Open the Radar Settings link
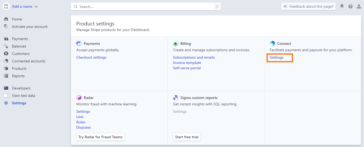Image resolution: width=364 pixels, height=147 pixels. [x=83, y=111]
